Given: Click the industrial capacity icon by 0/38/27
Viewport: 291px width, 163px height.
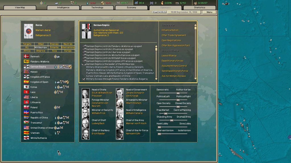Looking at the screenshot, I should (x=195, y=3).
